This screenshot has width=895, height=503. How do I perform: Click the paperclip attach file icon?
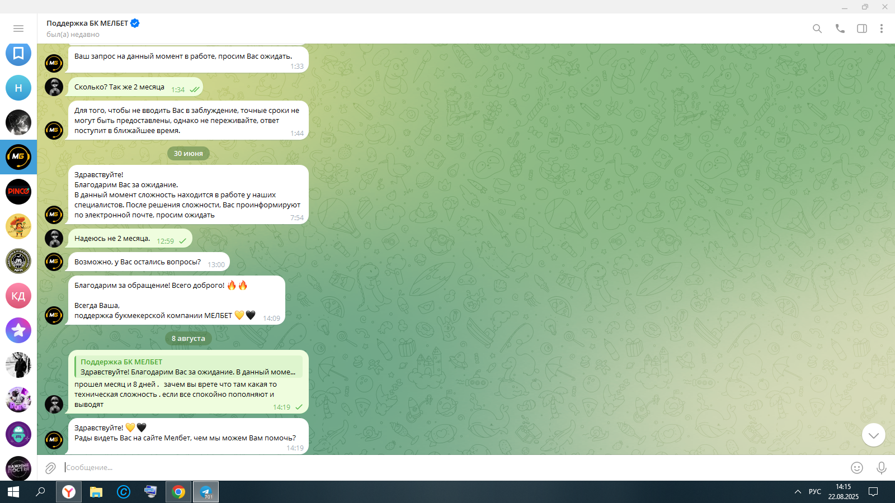tap(50, 468)
